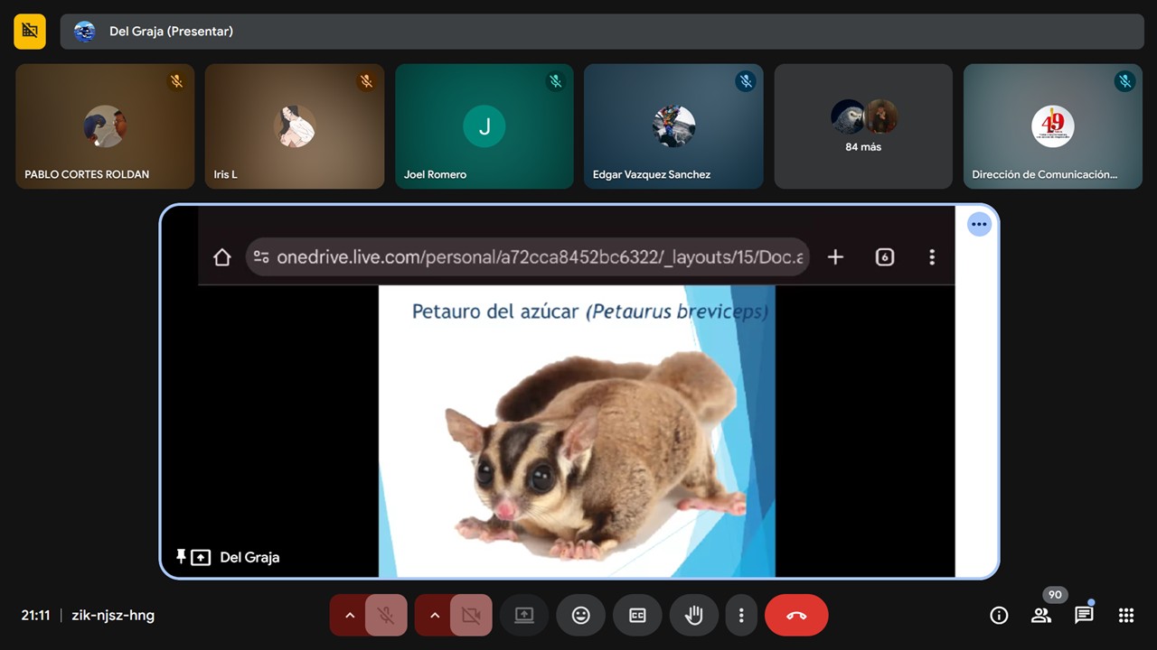
Task: Open the participants list panel
Action: pos(1041,615)
